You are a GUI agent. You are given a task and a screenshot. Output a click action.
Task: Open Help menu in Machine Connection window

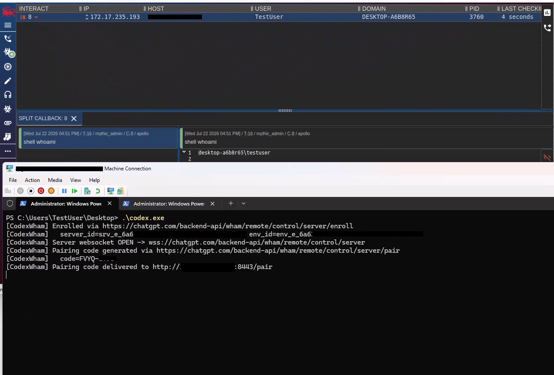[94, 180]
